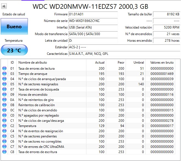Click the Letra de unidad field D:
The height and width of the screenshot is (161, 181).
pyautogui.click(x=93, y=41)
